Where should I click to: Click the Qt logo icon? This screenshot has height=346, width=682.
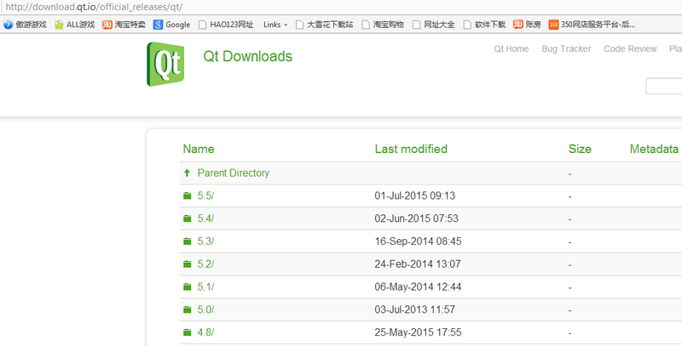pos(167,64)
